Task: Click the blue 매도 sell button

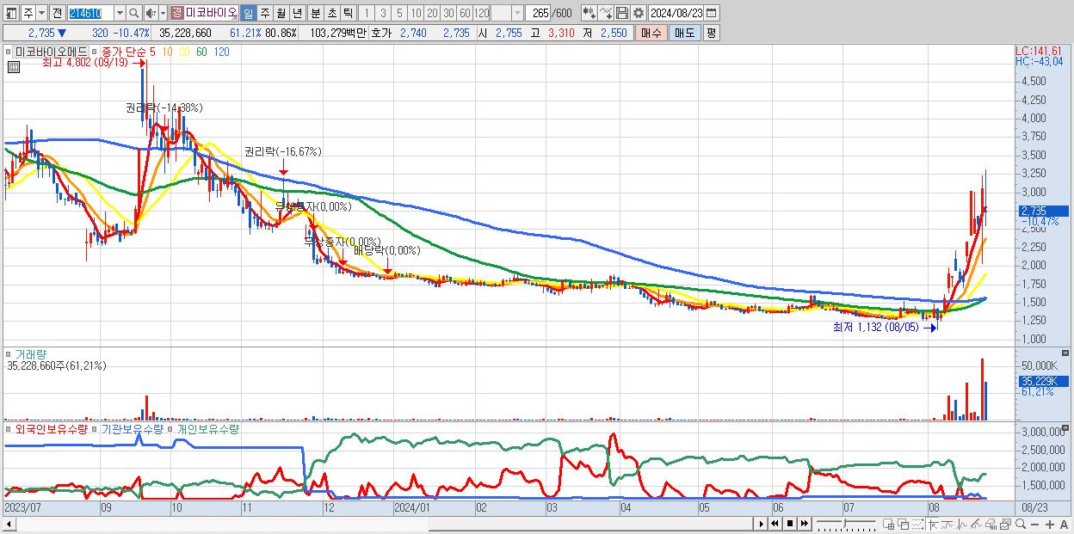Action: click(684, 33)
